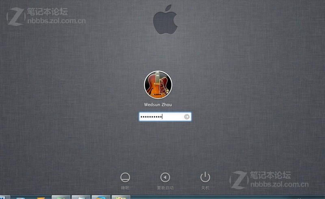Click the 关机 text label
Image resolution: width=325 pixels, height=199 pixels.
coord(205,188)
